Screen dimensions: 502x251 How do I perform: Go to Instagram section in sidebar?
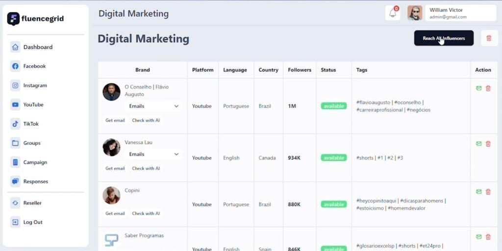[35, 85]
